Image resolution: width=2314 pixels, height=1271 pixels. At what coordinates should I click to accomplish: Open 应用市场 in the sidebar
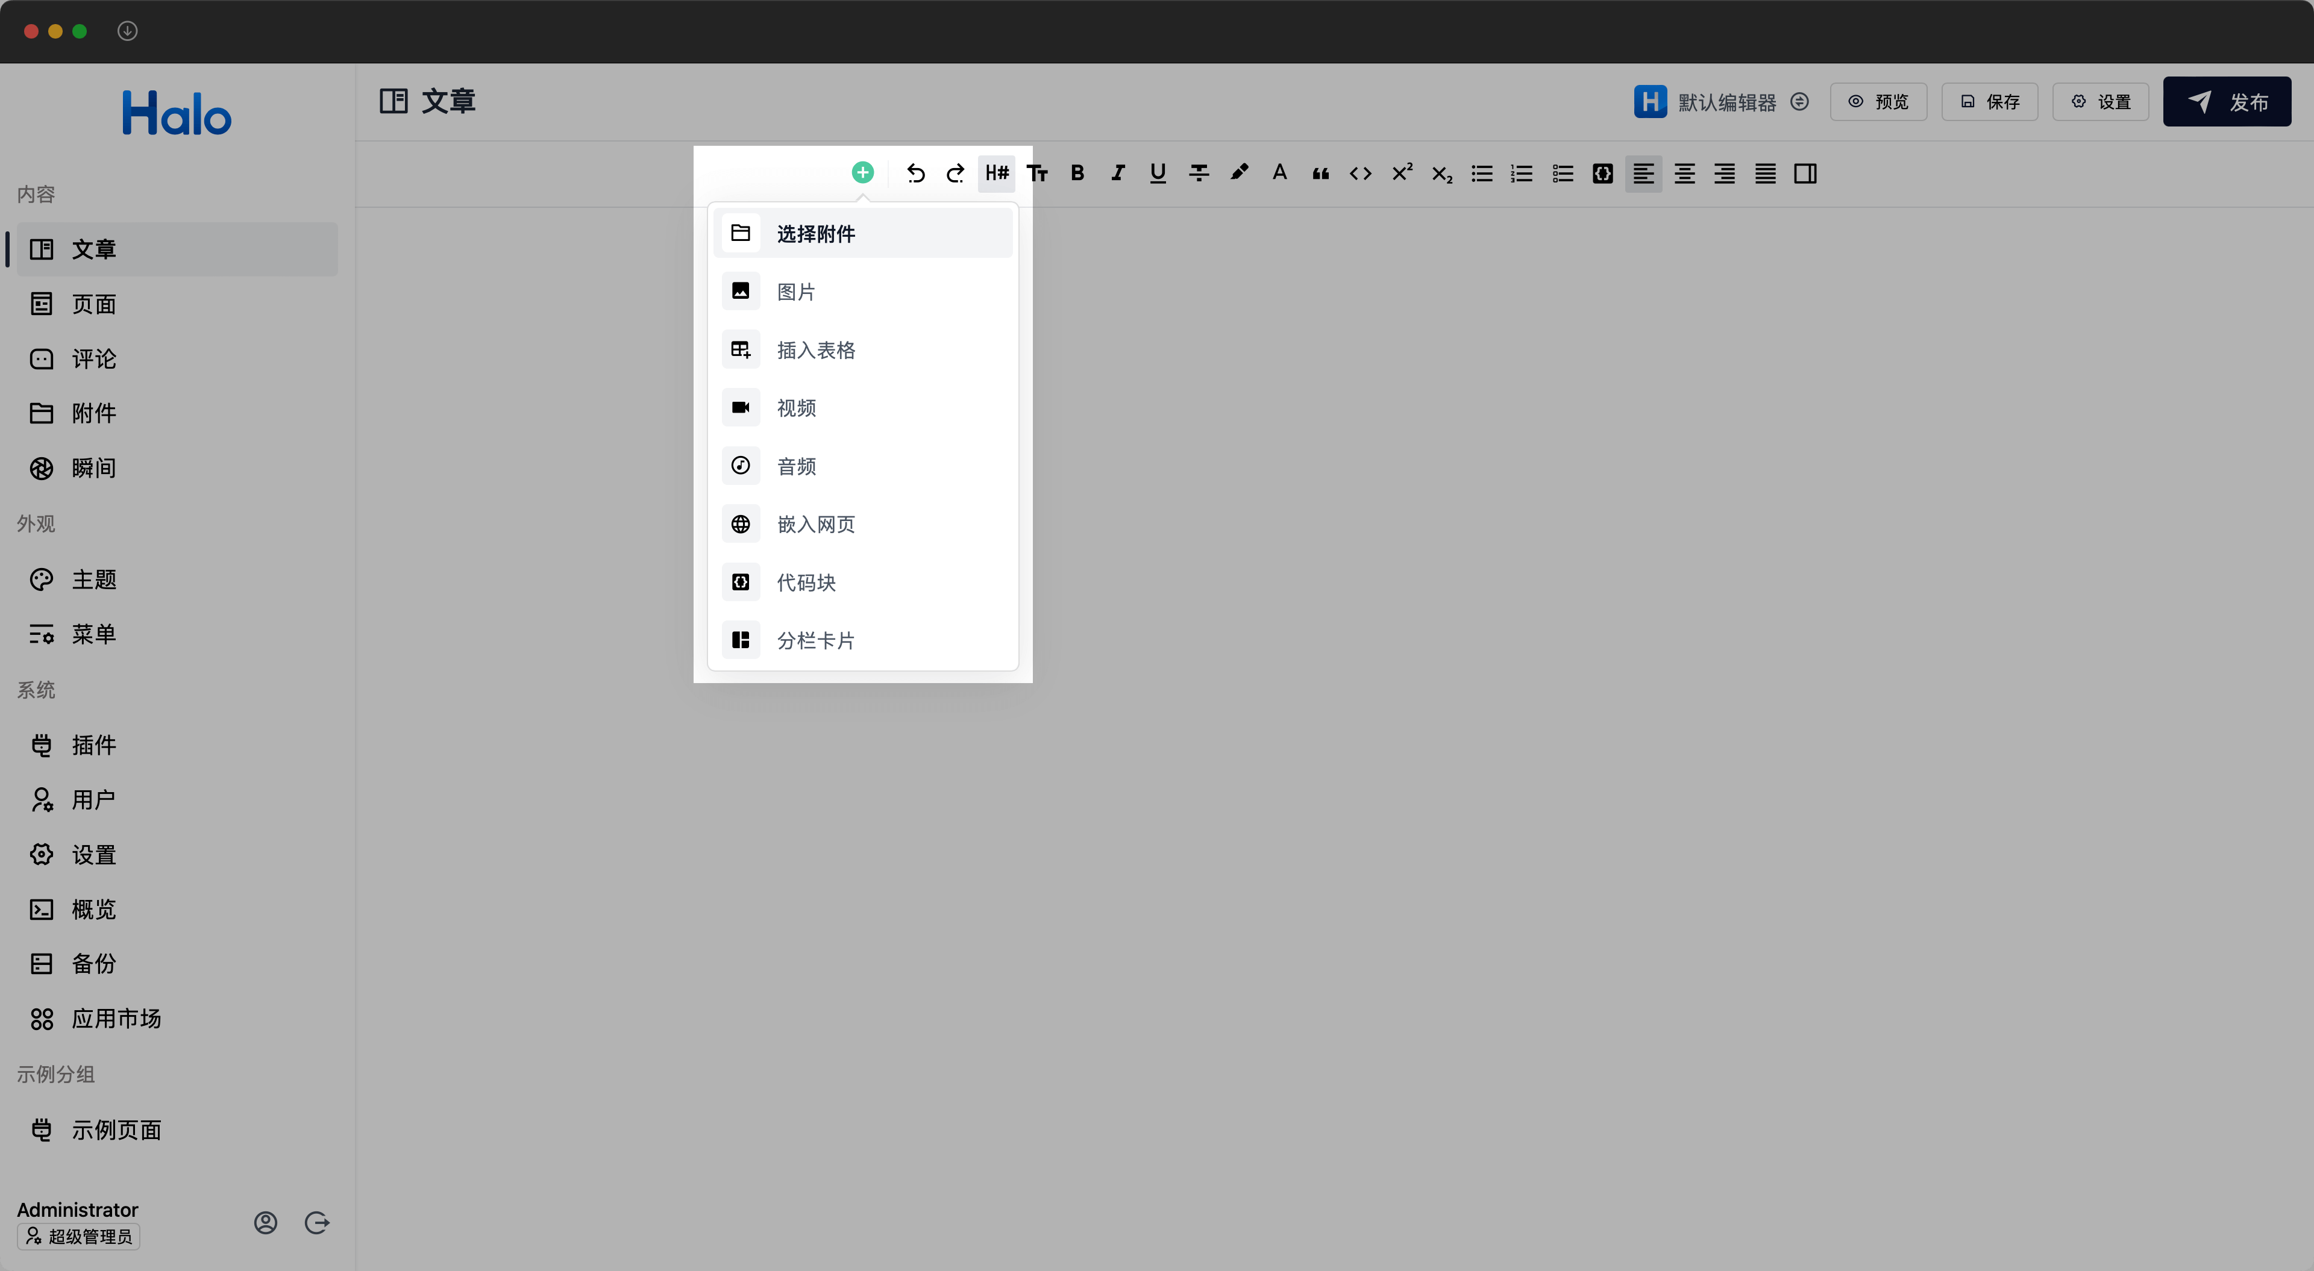point(116,1019)
